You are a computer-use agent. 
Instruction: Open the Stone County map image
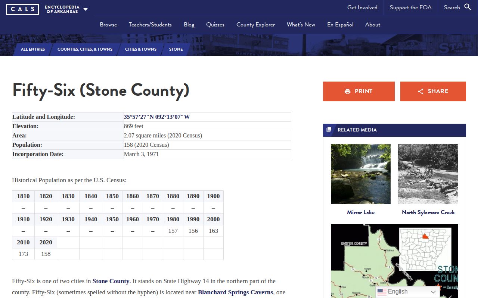click(x=394, y=261)
